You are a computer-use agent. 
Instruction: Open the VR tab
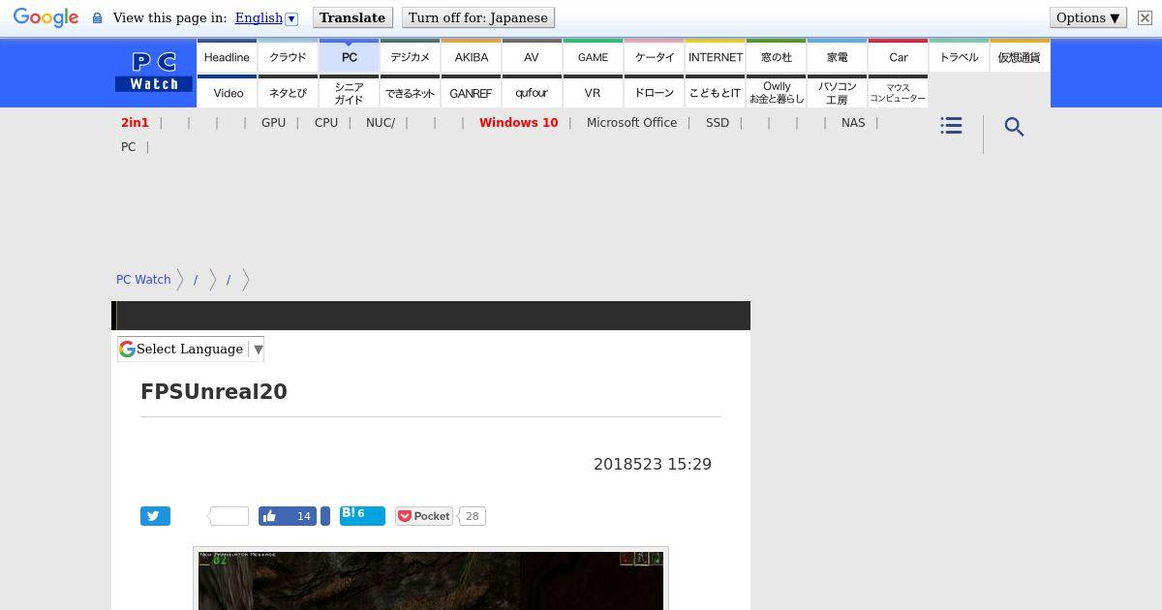593,93
